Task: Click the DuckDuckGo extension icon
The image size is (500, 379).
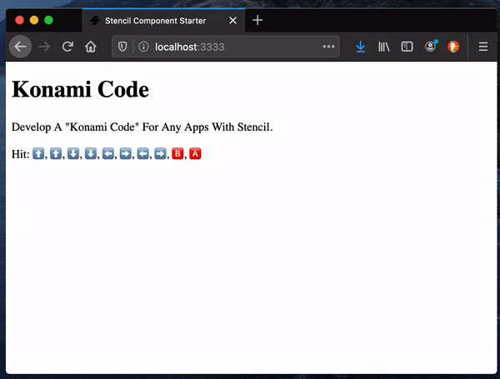Action: click(x=453, y=47)
